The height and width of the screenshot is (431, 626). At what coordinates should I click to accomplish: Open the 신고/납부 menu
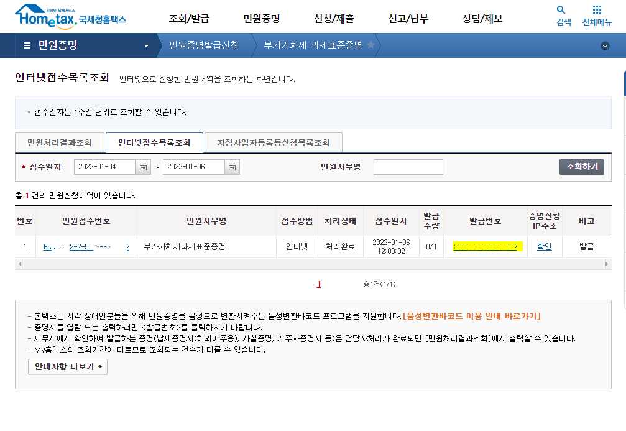coord(408,19)
